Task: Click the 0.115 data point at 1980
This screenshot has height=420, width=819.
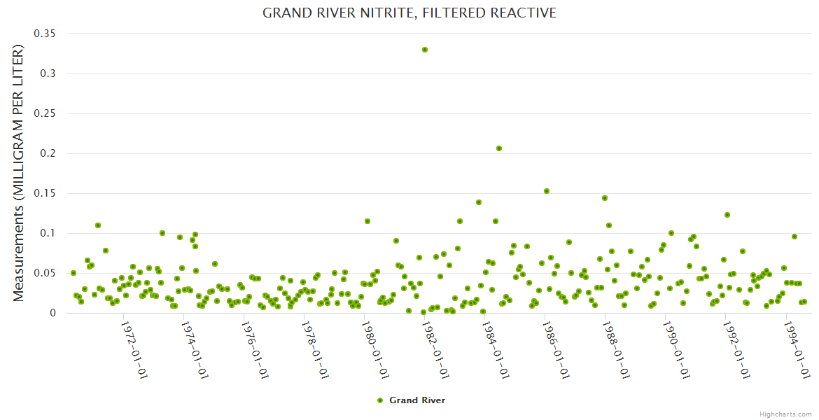Action: point(367,221)
